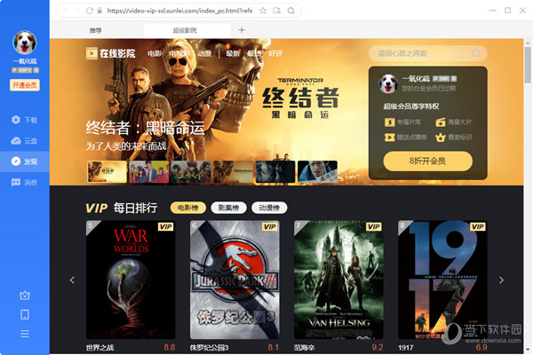Click the 开通会员 button in sidebar

[25, 85]
